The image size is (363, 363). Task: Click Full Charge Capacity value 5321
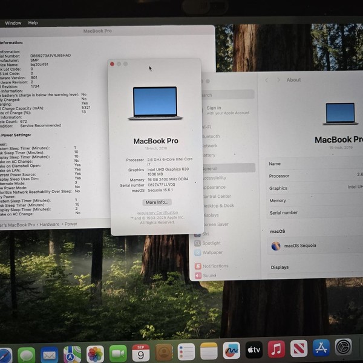click(x=86, y=108)
